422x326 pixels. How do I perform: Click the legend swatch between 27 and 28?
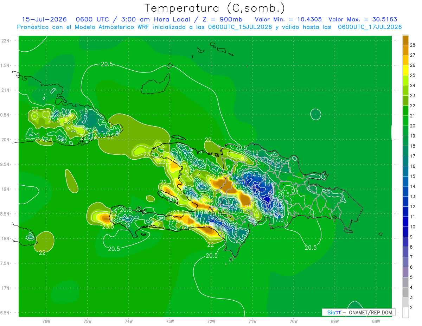[405, 50]
